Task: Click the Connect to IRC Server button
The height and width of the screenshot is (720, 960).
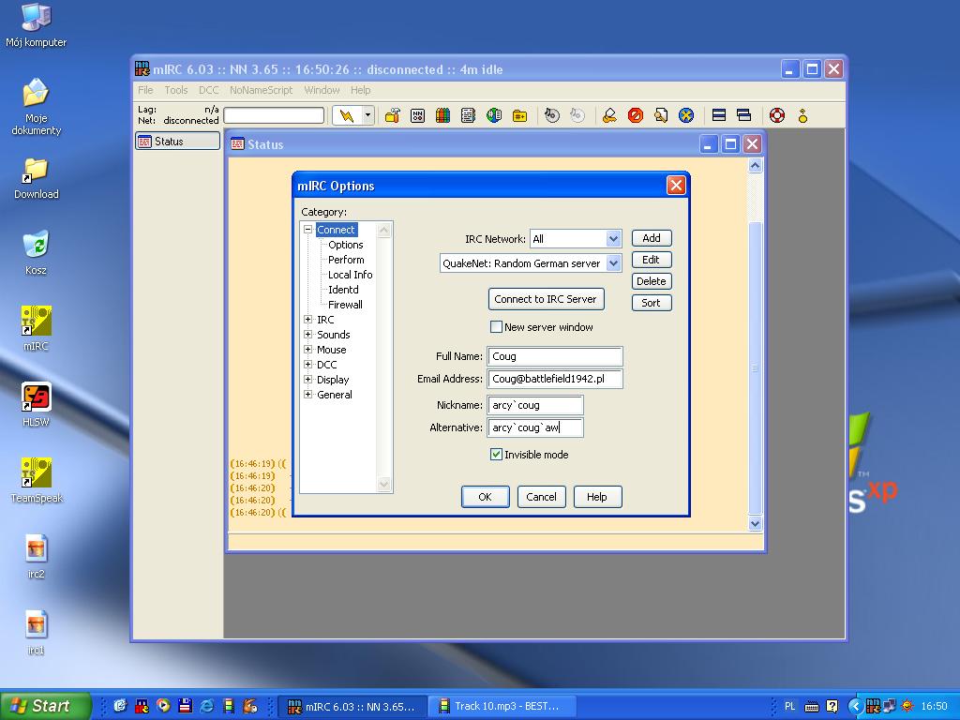Action: point(546,299)
